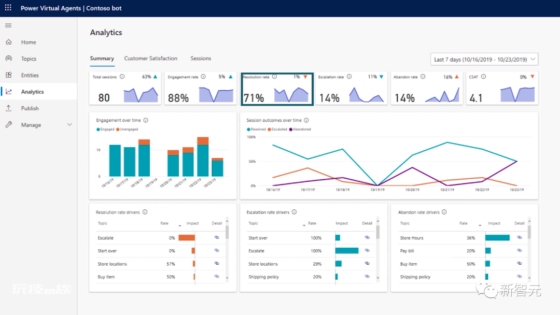This screenshot has width=560, height=315.
Task: Sort Abandon rate drivers by Rate arrow
Action: coord(480,225)
